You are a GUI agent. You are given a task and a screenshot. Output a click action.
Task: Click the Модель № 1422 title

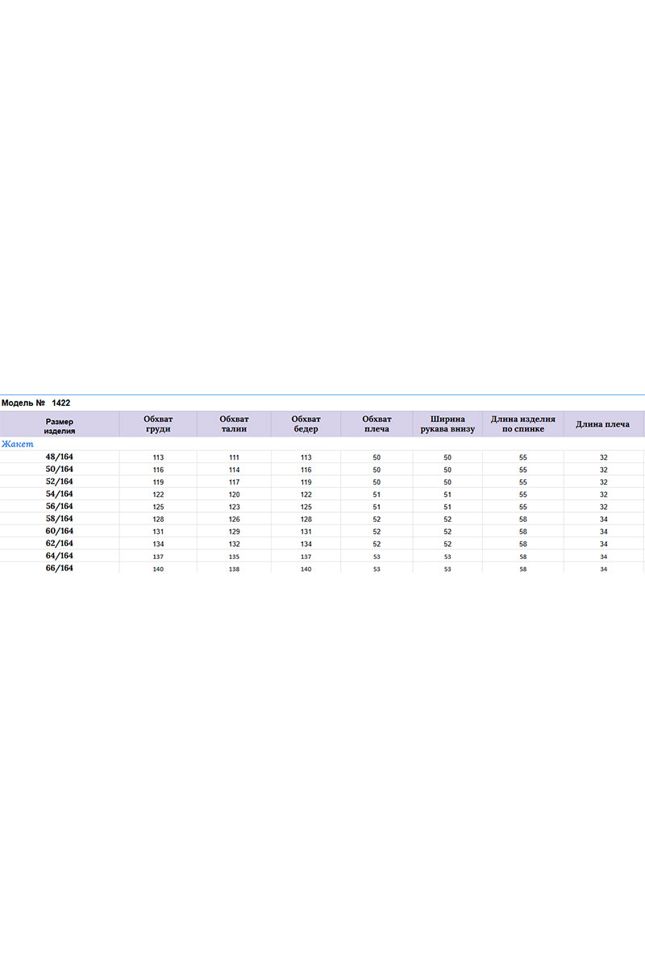pyautogui.click(x=36, y=402)
